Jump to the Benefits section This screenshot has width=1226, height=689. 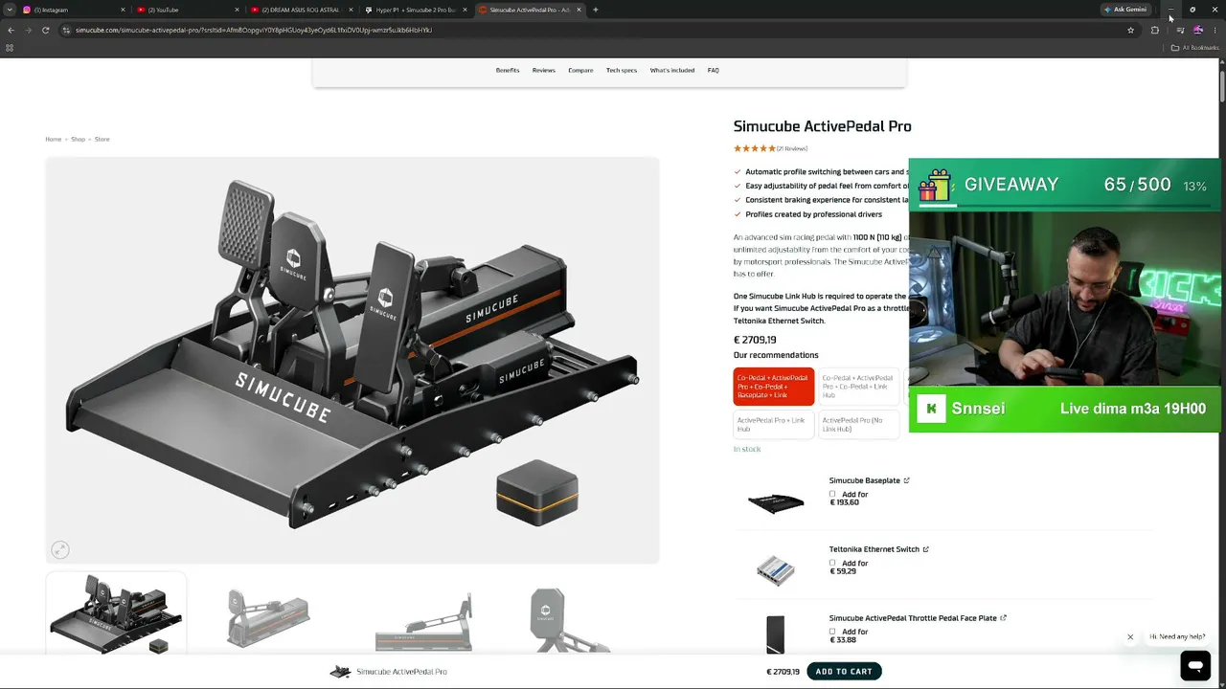508,70
